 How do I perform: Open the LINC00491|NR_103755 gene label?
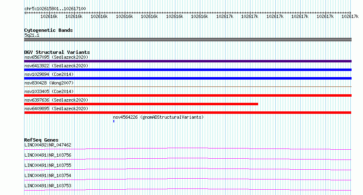tap(48, 165)
